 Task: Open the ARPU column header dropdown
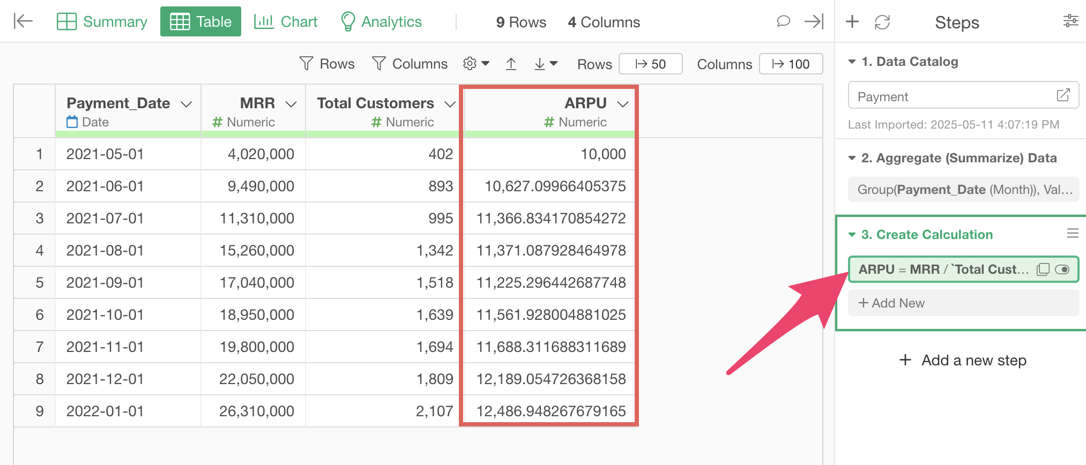click(x=622, y=104)
